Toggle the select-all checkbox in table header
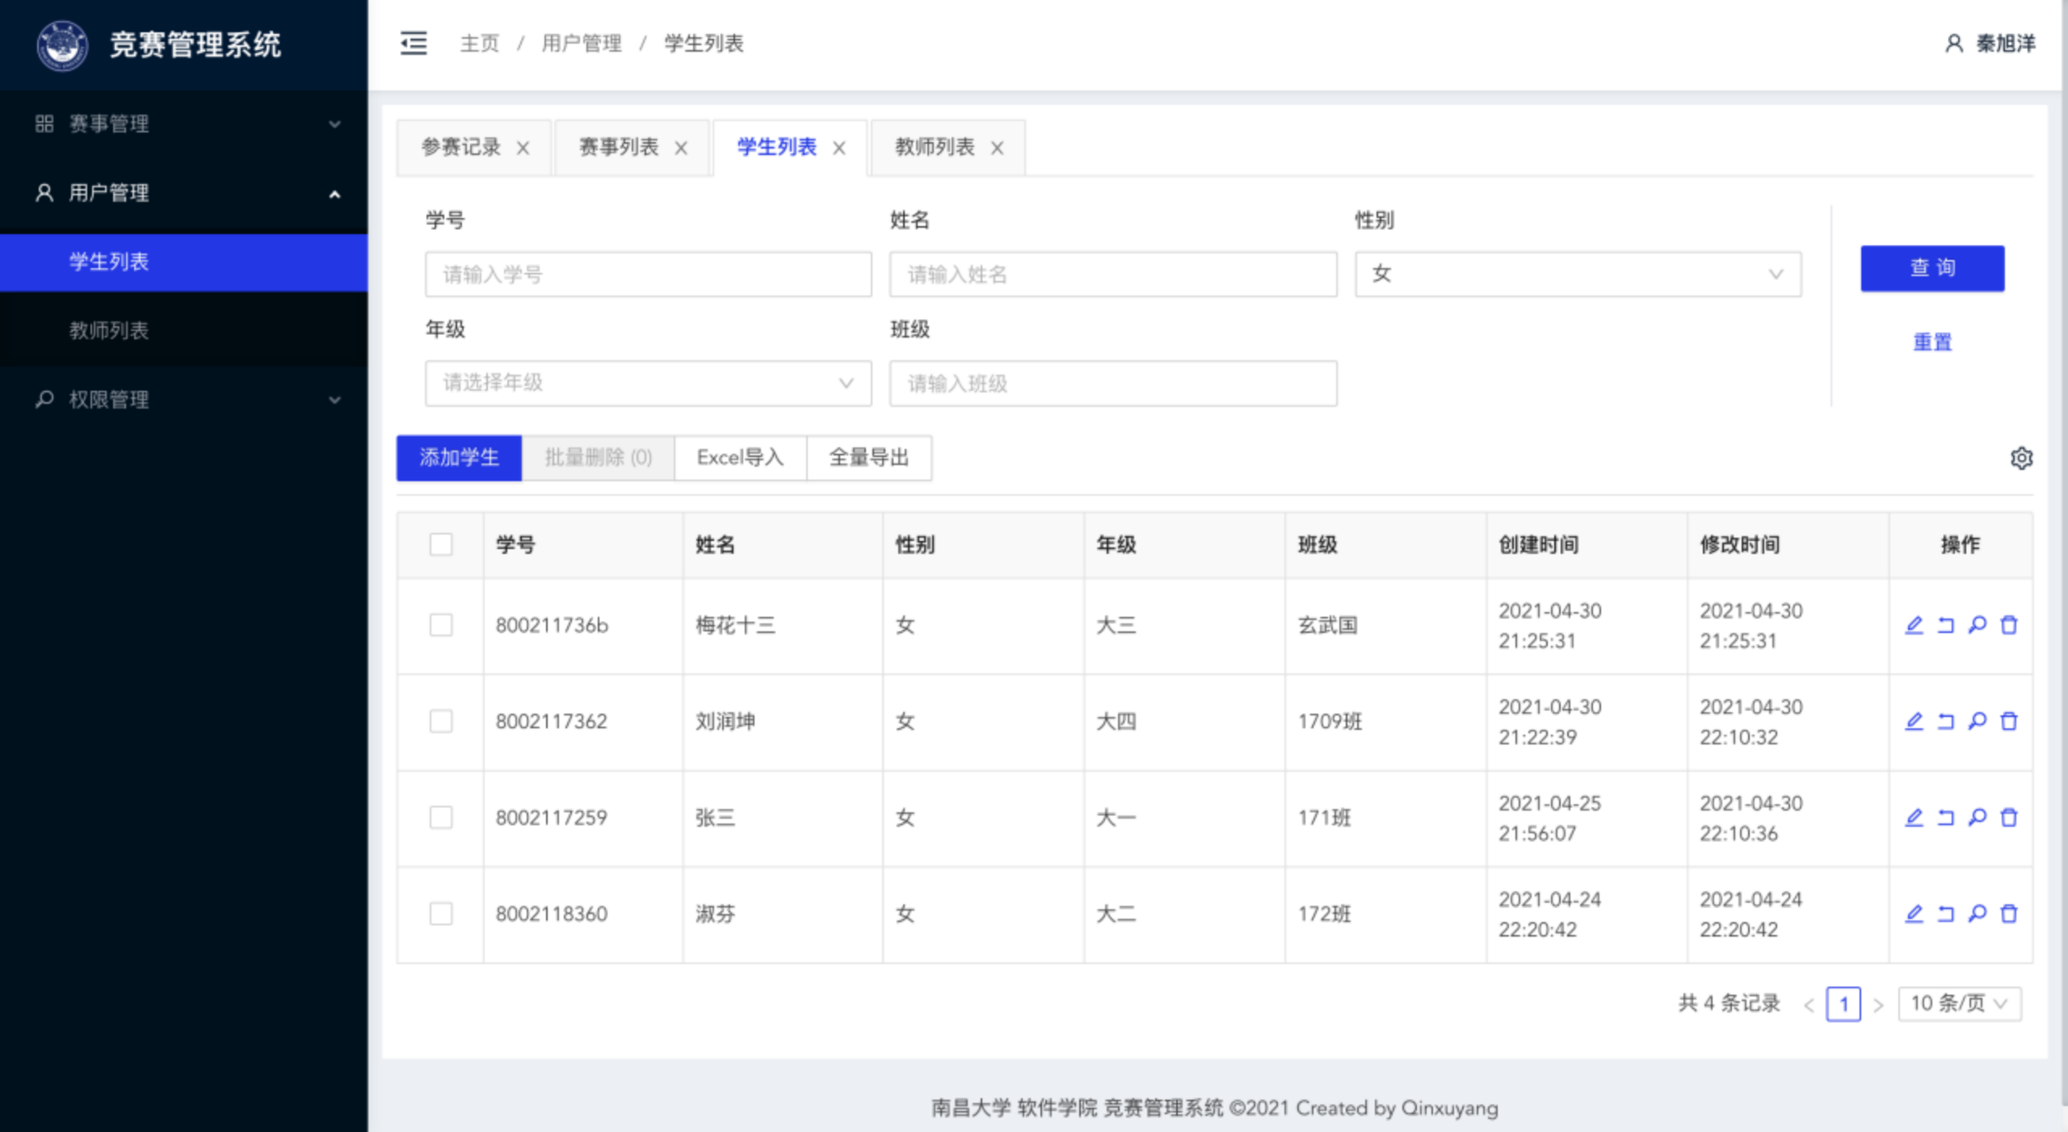Image resolution: width=2068 pixels, height=1132 pixels. [x=441, y=544]
